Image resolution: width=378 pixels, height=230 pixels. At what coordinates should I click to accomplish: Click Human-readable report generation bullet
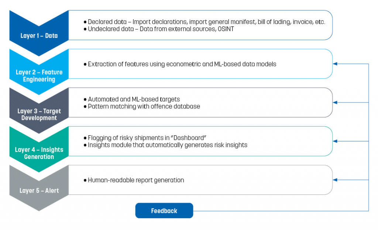pos(134,180)
